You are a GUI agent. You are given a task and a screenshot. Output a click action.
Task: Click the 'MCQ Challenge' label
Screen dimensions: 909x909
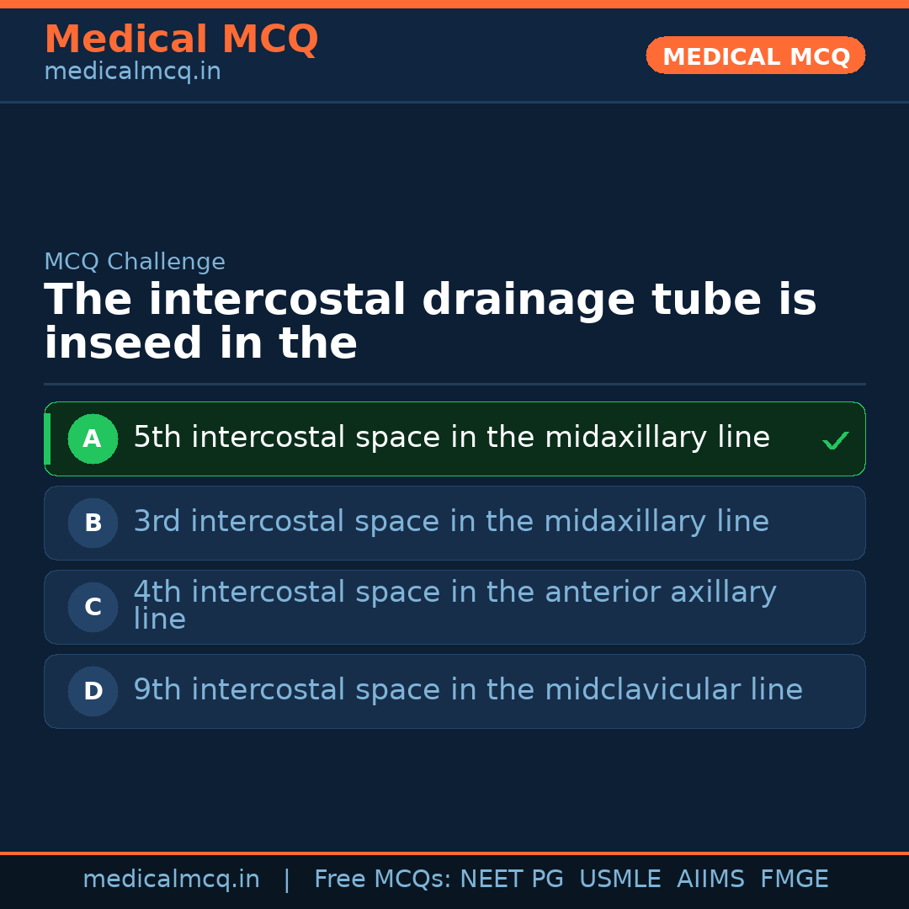pyautogui.click(x=135, y=262)
